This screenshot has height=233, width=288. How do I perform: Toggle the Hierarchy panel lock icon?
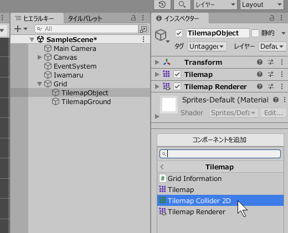133,18
